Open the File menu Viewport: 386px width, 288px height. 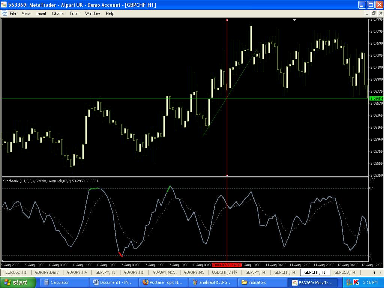[13, 13]
